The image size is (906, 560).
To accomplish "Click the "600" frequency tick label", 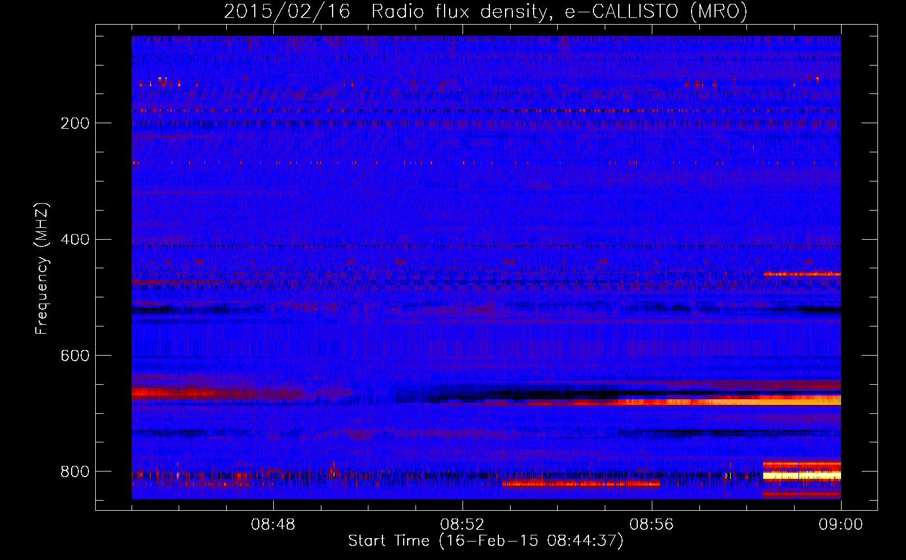I will pyautogui.click(x=74, y=356).
